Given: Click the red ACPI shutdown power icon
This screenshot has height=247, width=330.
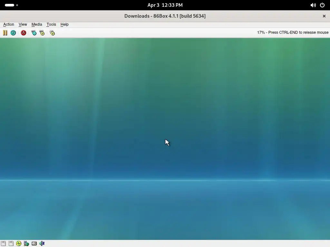Looking at the screenshot, I should (23, 33).
